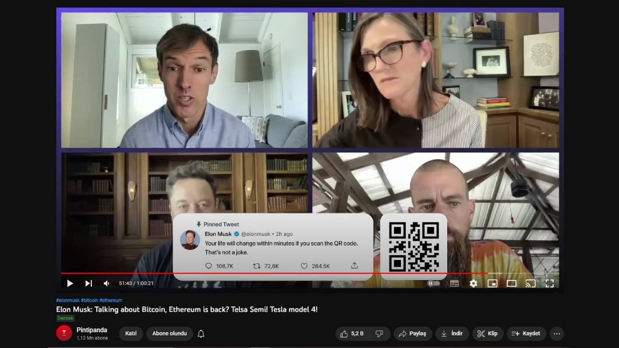Viewport: 619px width, 348px height.
Task: Enter fullscreen mode
Action: 549,283
